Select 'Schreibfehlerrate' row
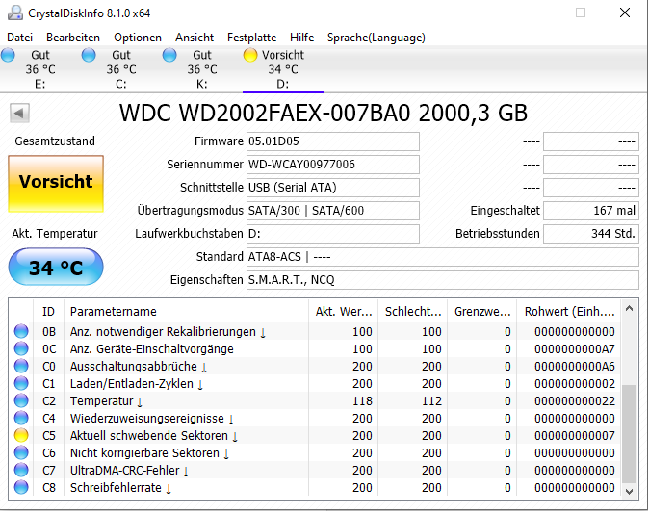The image size is (649, 513). pos(315,488)
